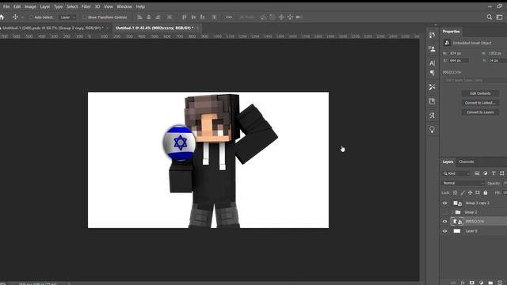Toggle Auto-Select checkbox
507x285 pixels.
coord(32,17)
